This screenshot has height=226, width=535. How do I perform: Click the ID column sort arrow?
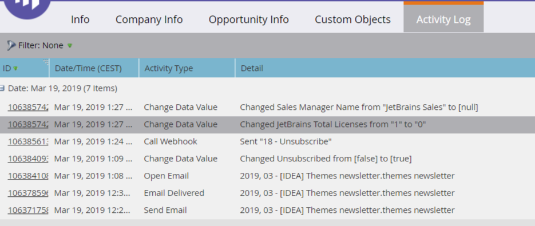point(15,68)
